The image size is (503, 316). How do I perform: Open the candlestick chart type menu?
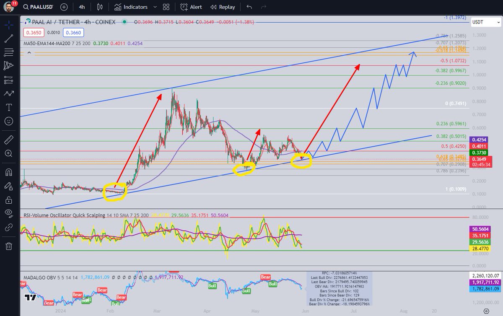(99, 7)
